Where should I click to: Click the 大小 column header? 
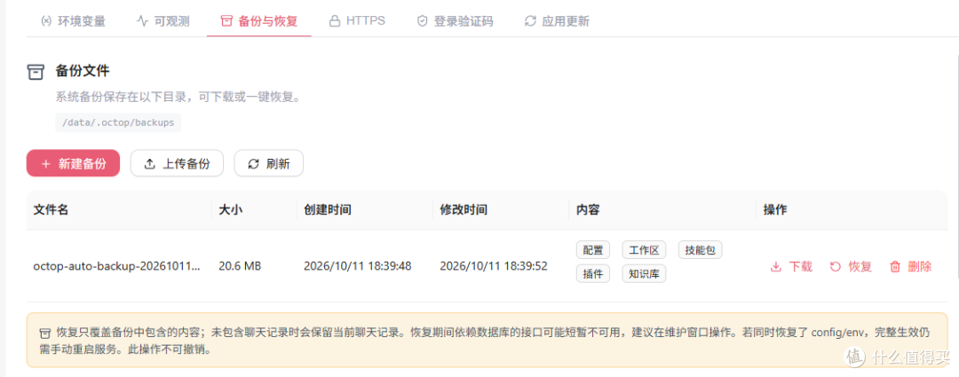pyautogui.click(x=231, y=210)
